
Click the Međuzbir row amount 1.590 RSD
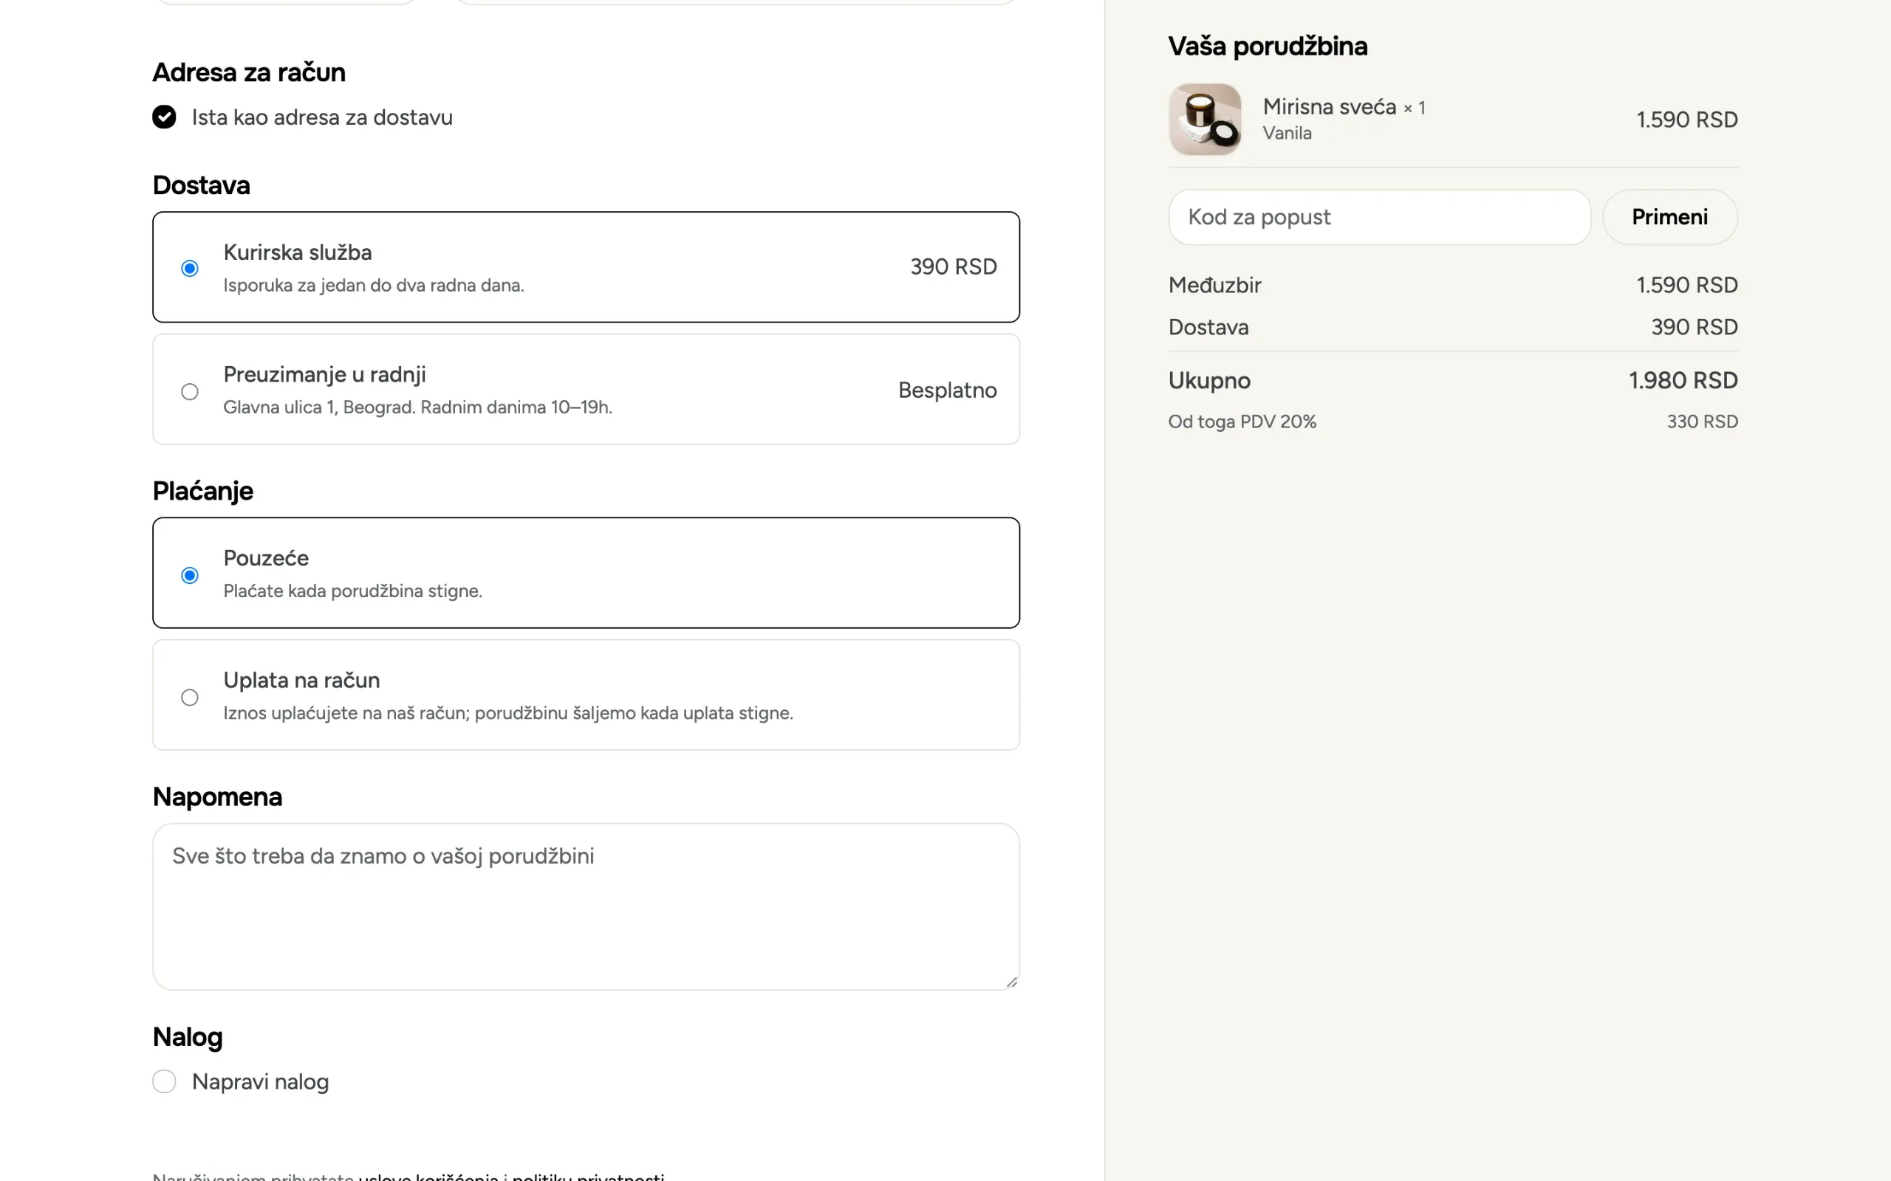[x=1687, y=285]
